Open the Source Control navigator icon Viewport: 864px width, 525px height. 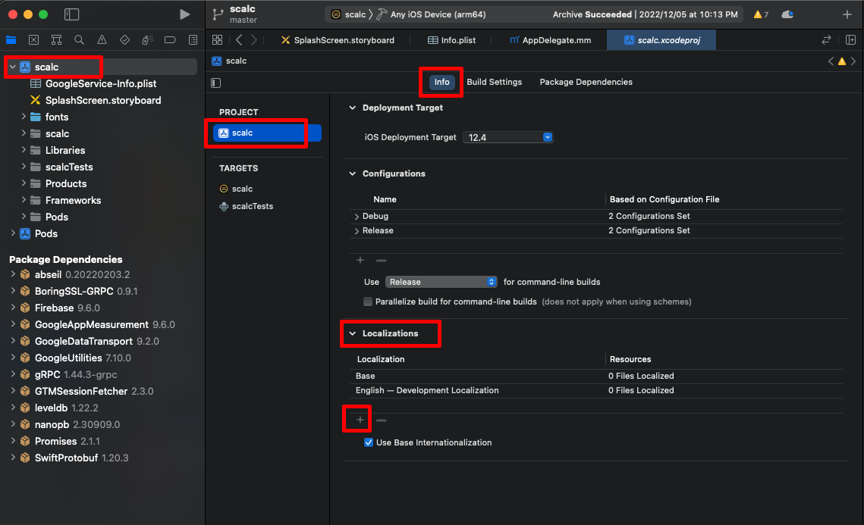pos(33,39)
